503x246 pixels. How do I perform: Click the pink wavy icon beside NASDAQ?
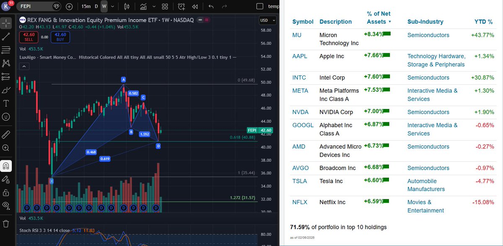point(207,20)
